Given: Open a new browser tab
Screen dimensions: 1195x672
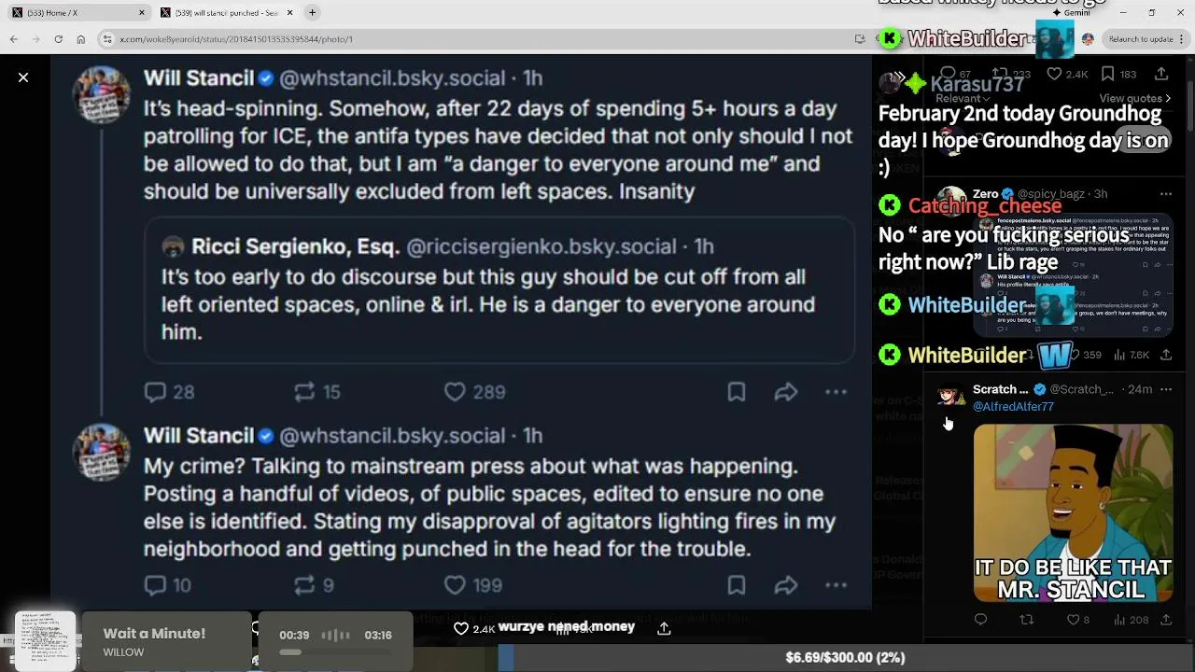Looking at the screenshot, I should click(312, 13).
